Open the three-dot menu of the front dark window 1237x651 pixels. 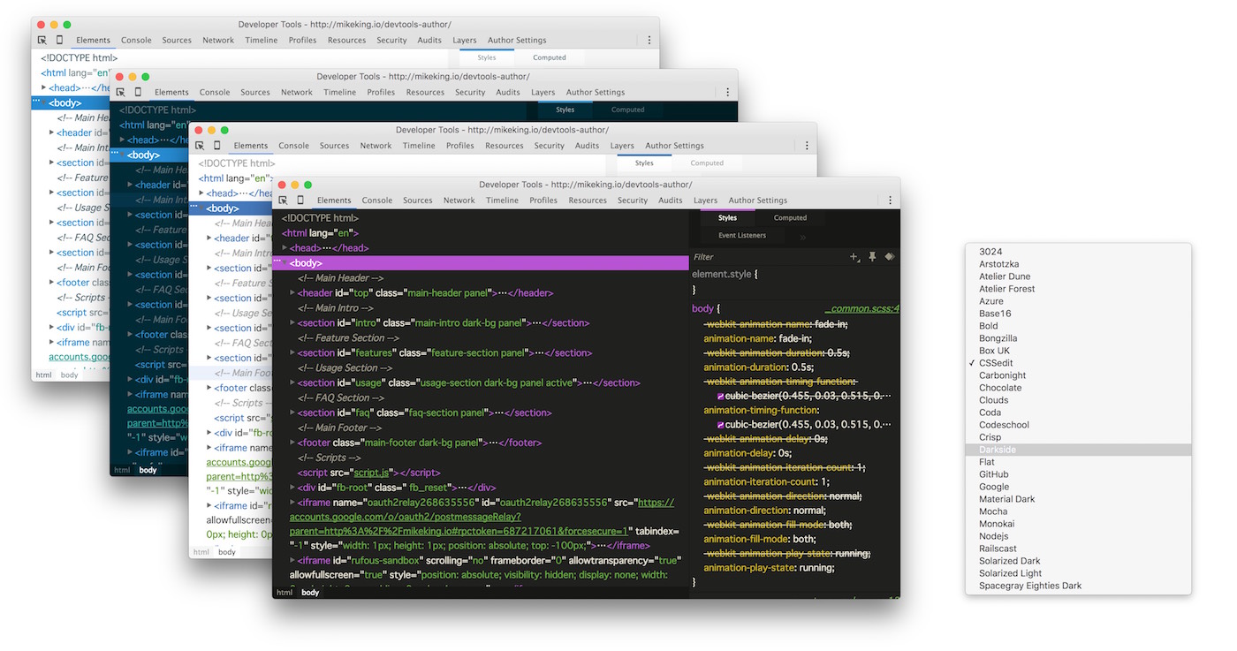[x=891, y=201]
